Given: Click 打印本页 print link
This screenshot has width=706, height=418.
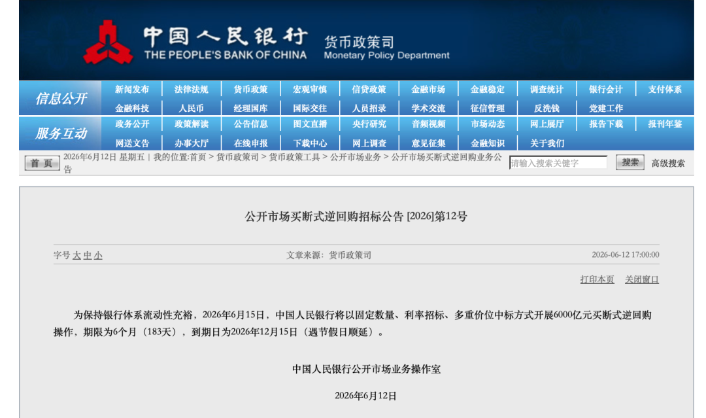Looking at the screenshot, I should click(x=597, y=280).
